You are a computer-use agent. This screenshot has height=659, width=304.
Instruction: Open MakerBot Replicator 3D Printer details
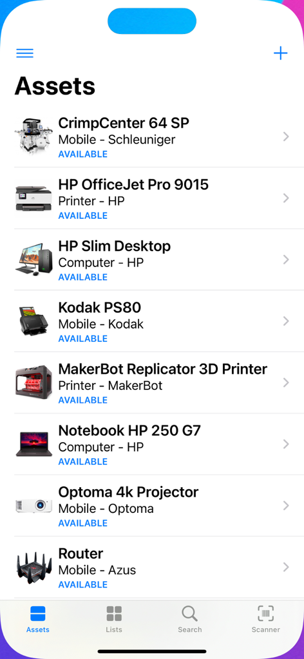tap(159, 382)
